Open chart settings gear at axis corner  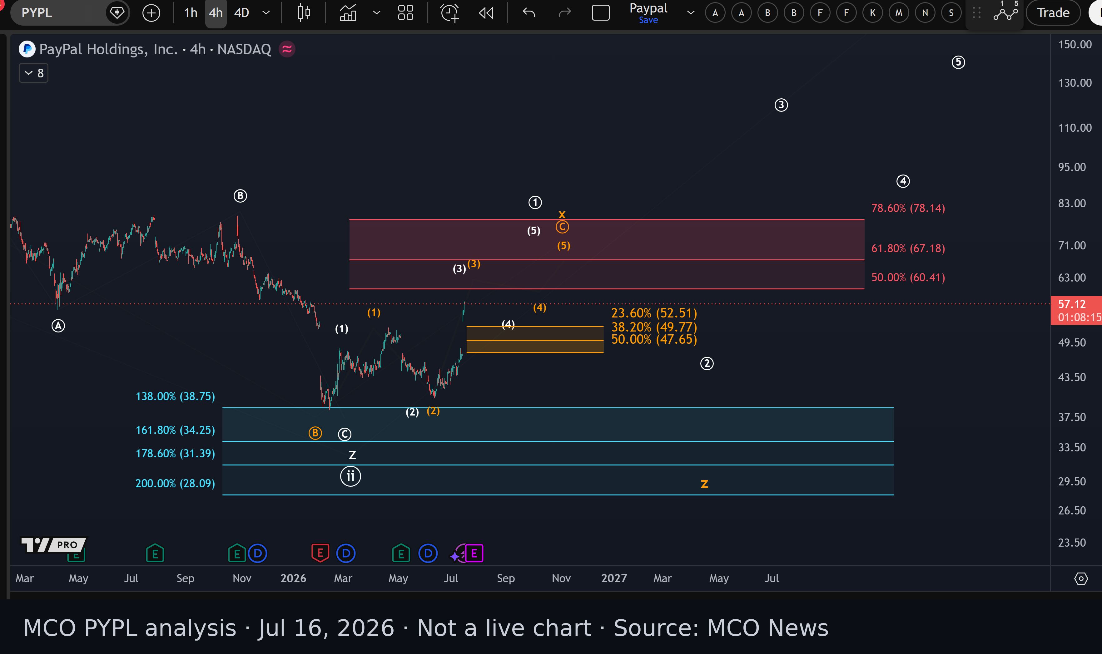1080,578
